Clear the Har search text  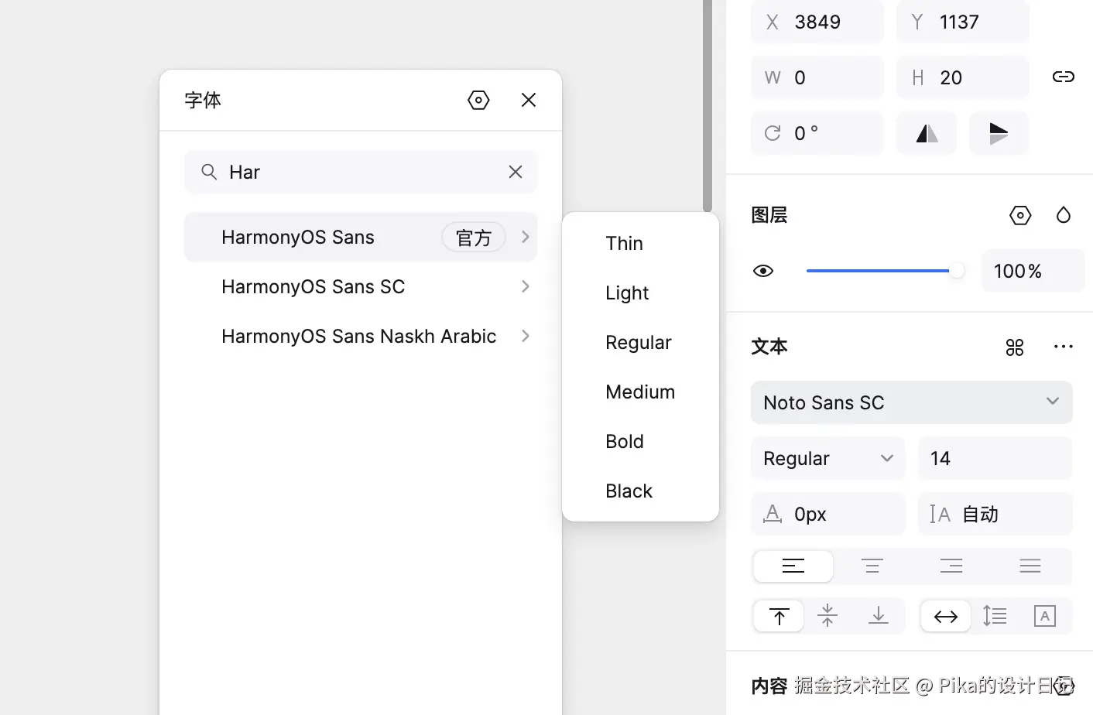(x=516, y=172)
